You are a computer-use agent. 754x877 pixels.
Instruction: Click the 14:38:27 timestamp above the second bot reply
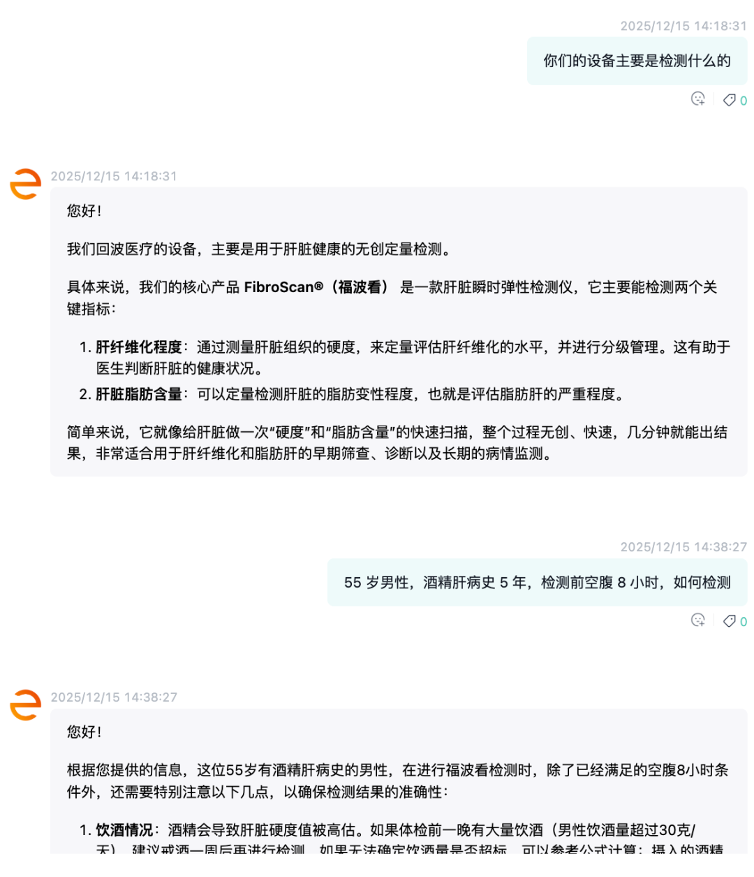114,697
